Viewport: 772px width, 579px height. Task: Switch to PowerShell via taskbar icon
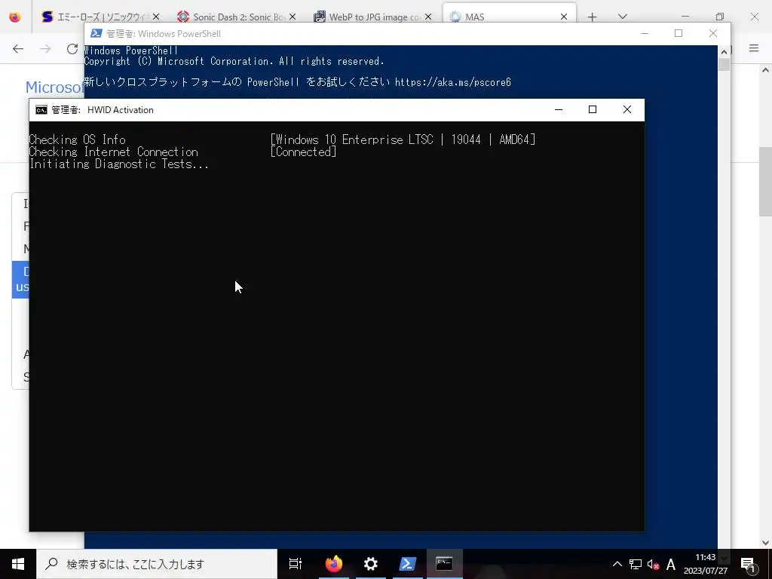click(x=408, y=564)
